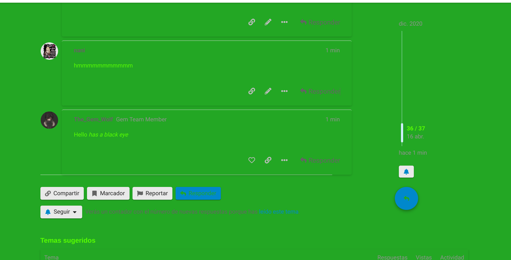Open nani username link

click(x=79, y=50)
